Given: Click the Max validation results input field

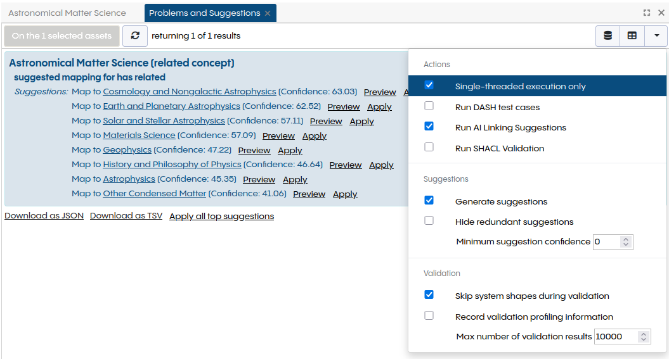Looking at the screenshot, I should click(615, 337).
